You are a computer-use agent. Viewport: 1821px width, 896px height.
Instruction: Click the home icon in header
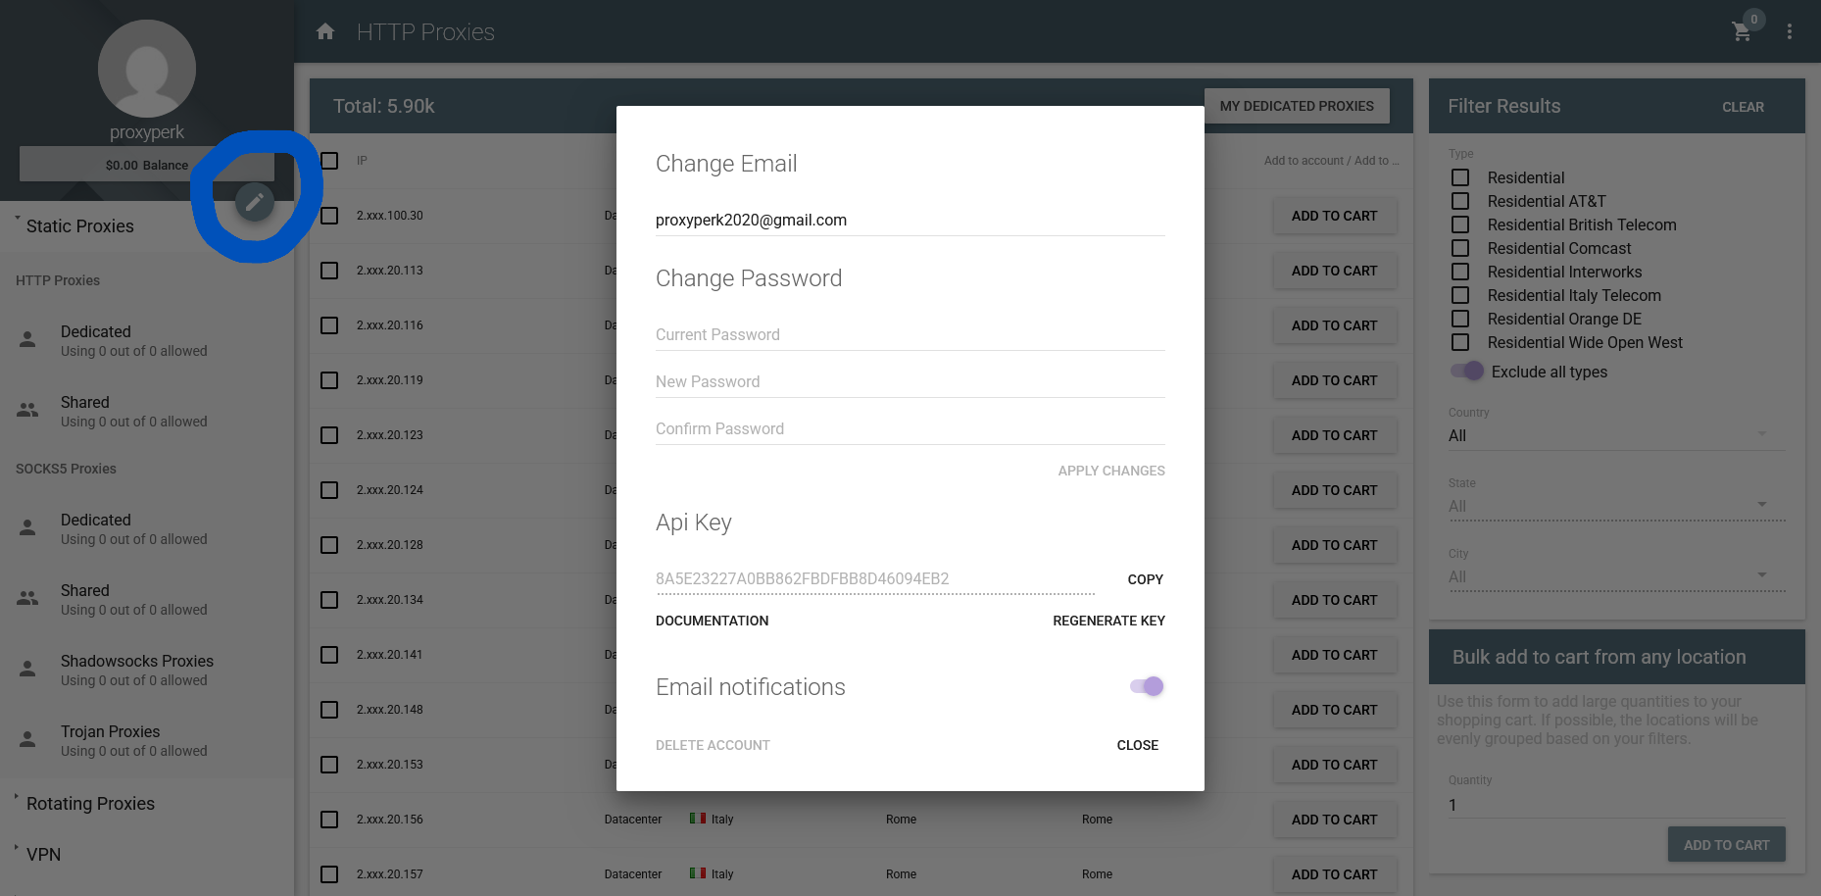[x=325, y=31]
